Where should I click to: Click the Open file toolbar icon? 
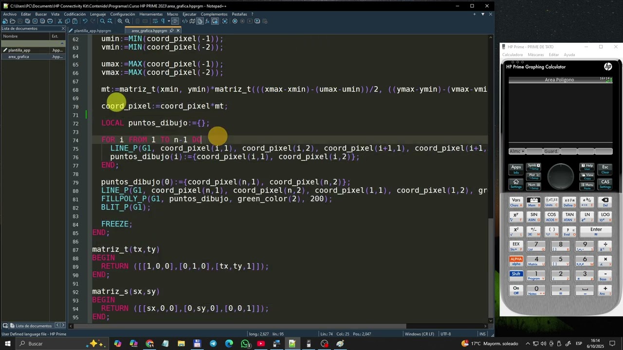12,21
